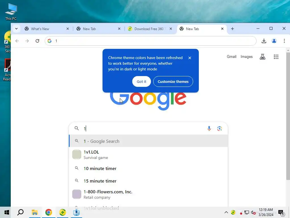Click the 360 icon in system tray
The width and height of the screenshot is (290, 218).
click(x=233, y=212)
